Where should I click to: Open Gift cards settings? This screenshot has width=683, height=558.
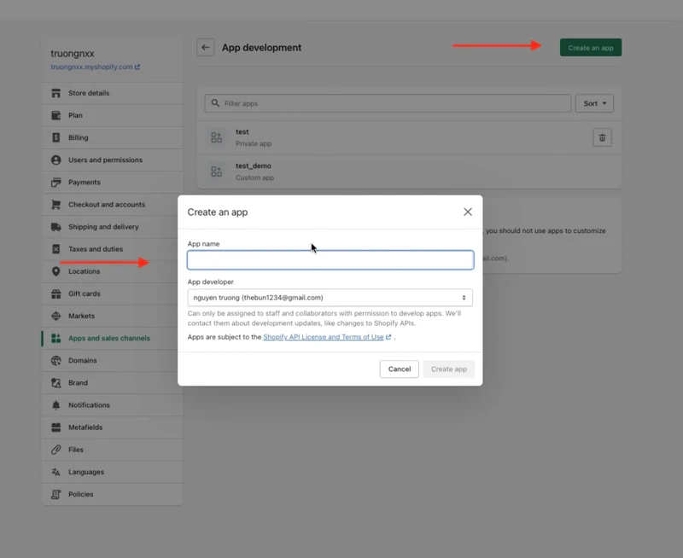pos(110,294)
